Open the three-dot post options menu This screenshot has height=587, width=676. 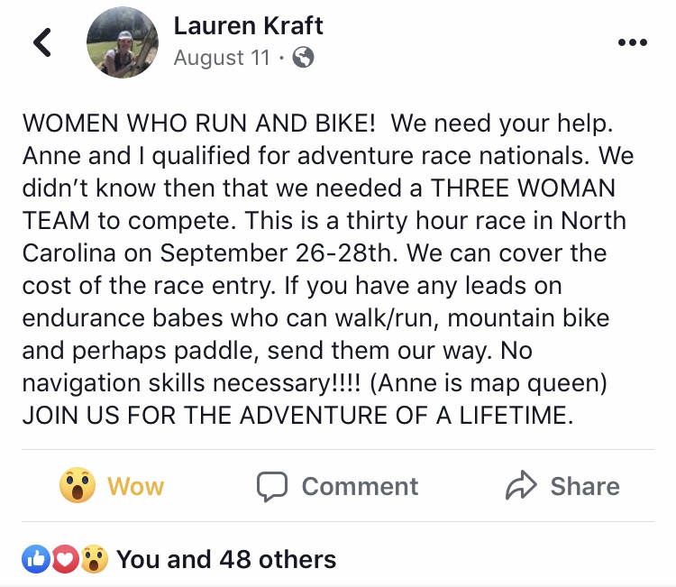pos(632,44)
